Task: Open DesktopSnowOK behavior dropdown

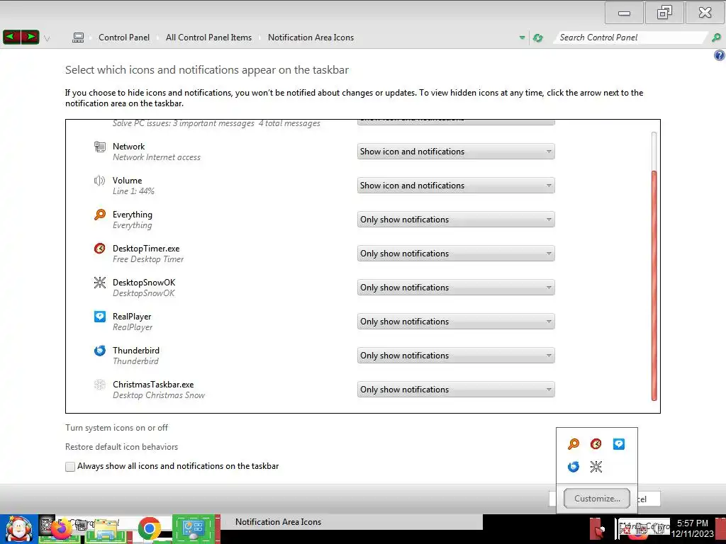Action: (456, 288)
